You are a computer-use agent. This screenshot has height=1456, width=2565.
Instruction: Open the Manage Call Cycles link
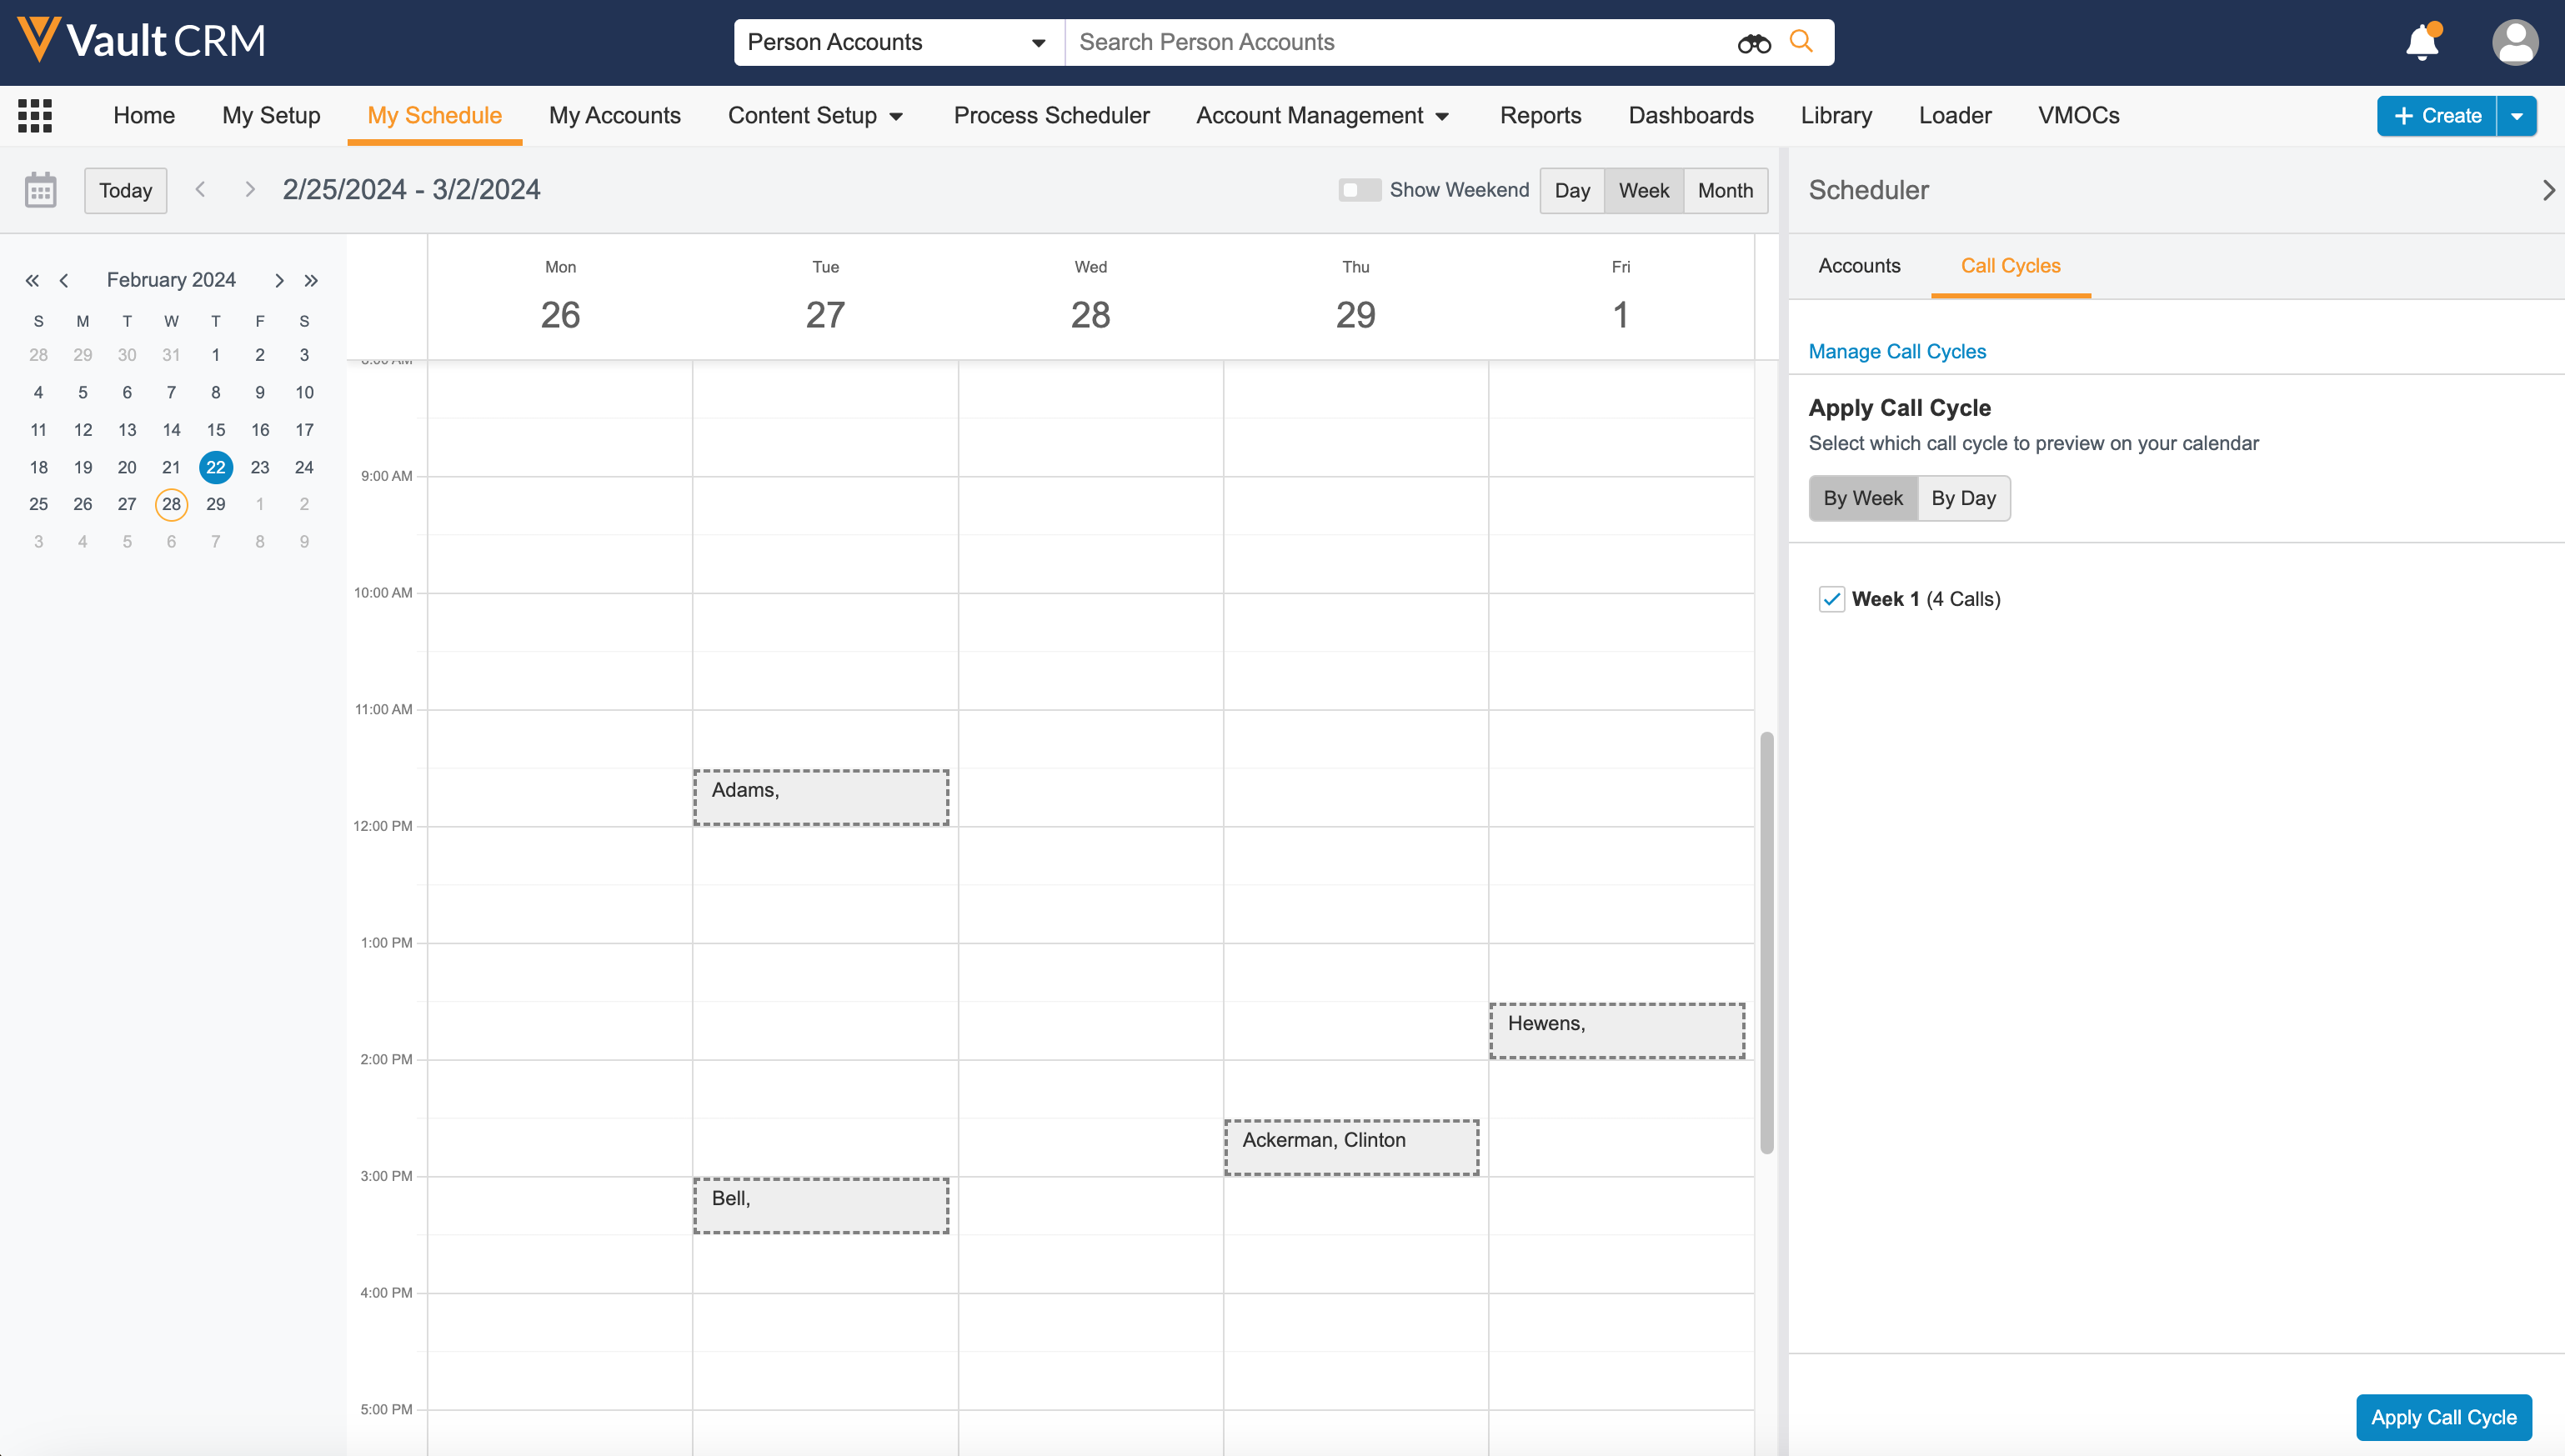click(1897, 352)
